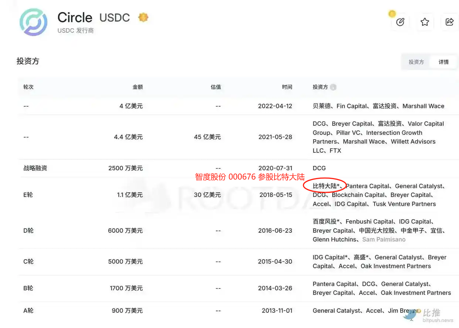
Task: Click the Circle project title
Action: (75, 17)
